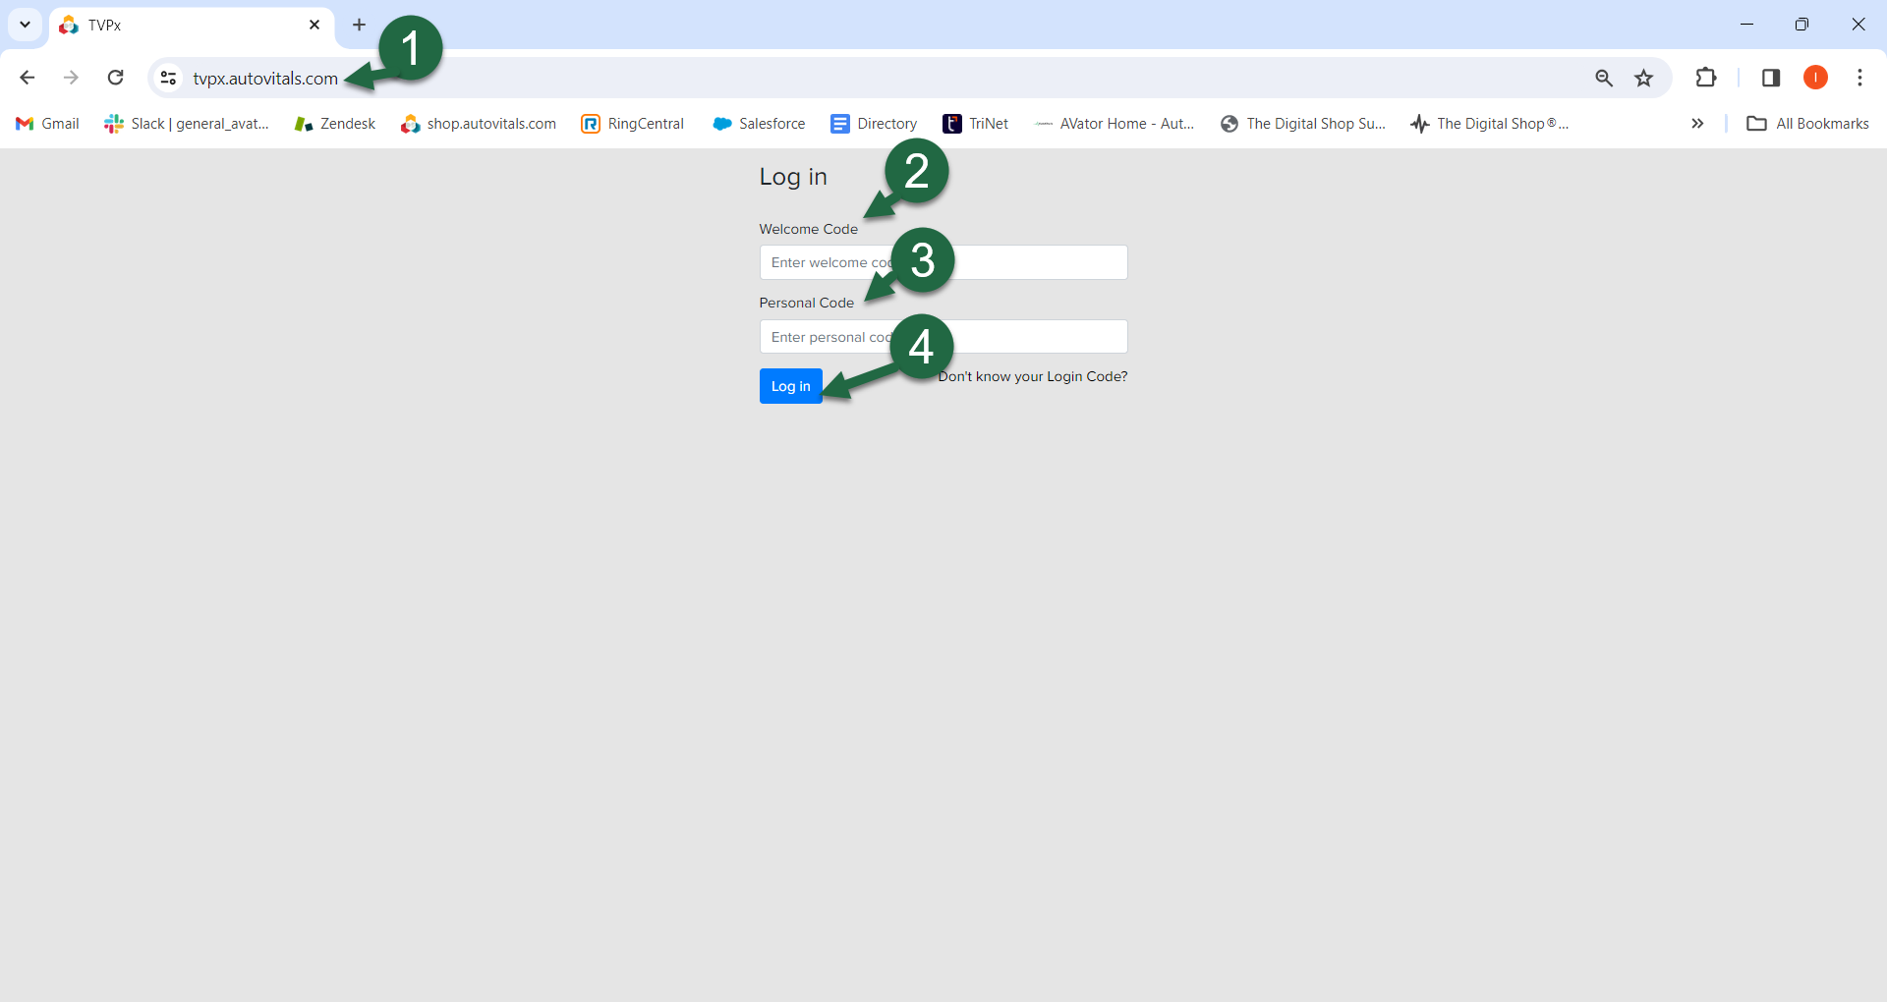Click the Welcome Code input field
This screenshot has width=1887, height=1002.
(x=1032, y=262)
